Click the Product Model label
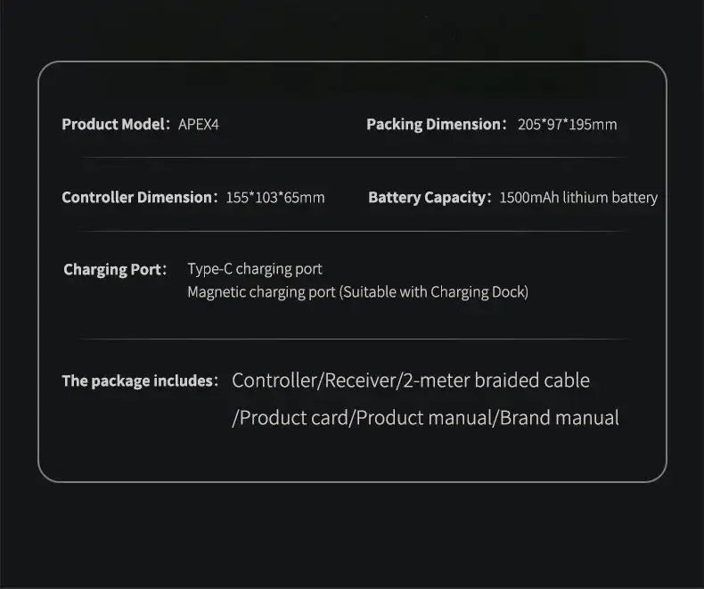Screen dimensions: 704x589 click(112, 124)
